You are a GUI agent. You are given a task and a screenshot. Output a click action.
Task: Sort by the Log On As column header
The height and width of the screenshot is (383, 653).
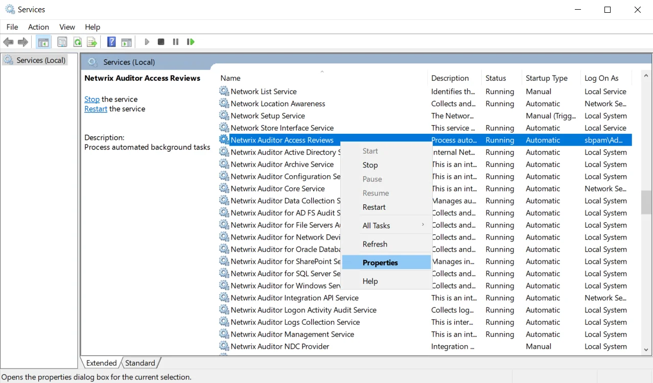coord(607,78)
